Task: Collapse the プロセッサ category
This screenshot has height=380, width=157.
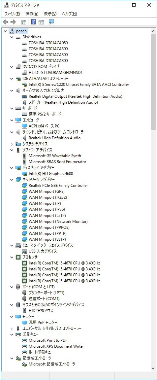Action: coord(12,257)
